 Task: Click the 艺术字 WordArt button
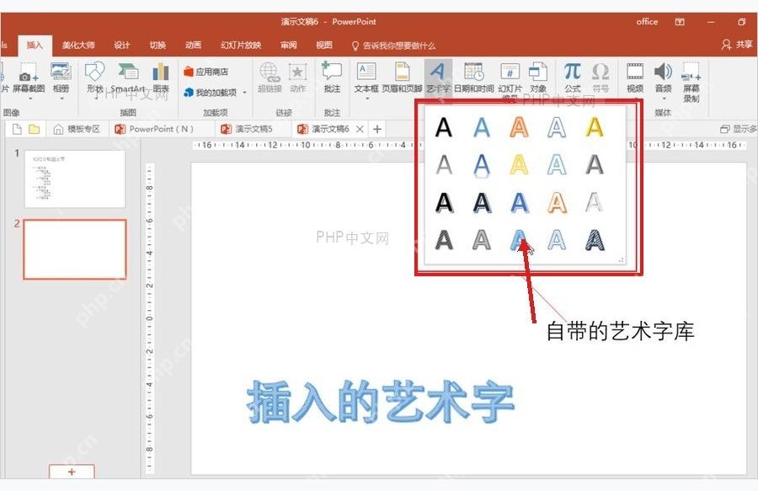pyautogui.click(x=438, y=77)
